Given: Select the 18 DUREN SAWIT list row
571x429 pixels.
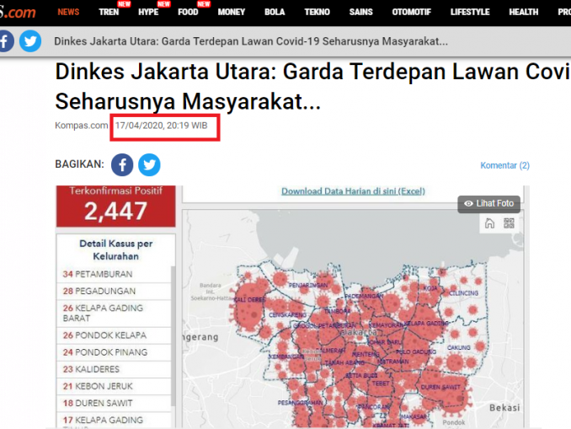Looking at the screenshot, I should click(x=114, y=404).
